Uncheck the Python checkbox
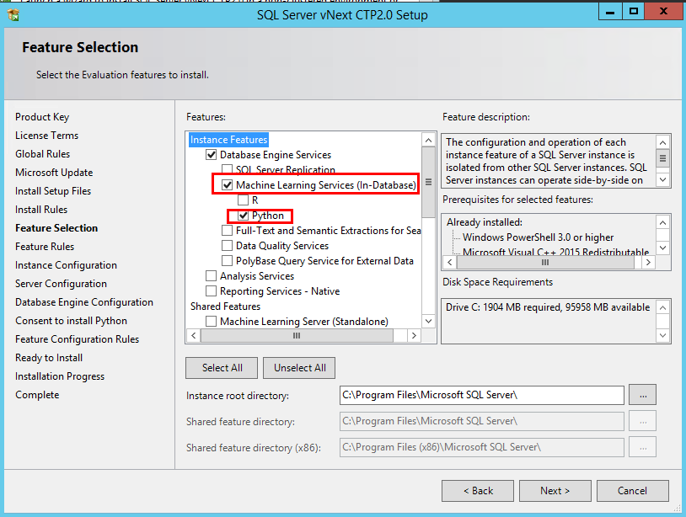Screen dimensions: 686x517 click(x=243, y=216)
